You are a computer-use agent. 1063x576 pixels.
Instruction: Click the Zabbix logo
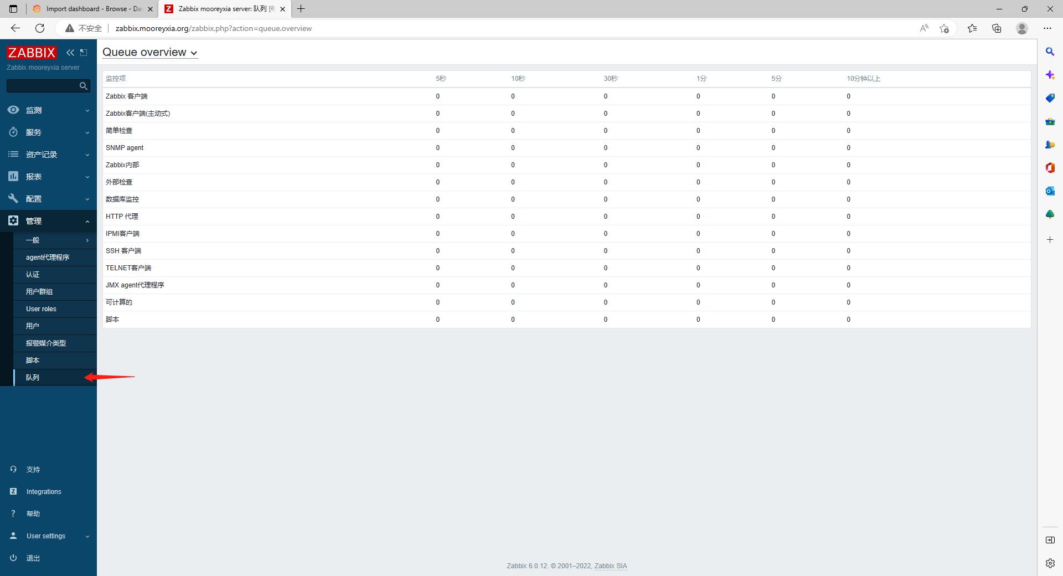(32, 52)
